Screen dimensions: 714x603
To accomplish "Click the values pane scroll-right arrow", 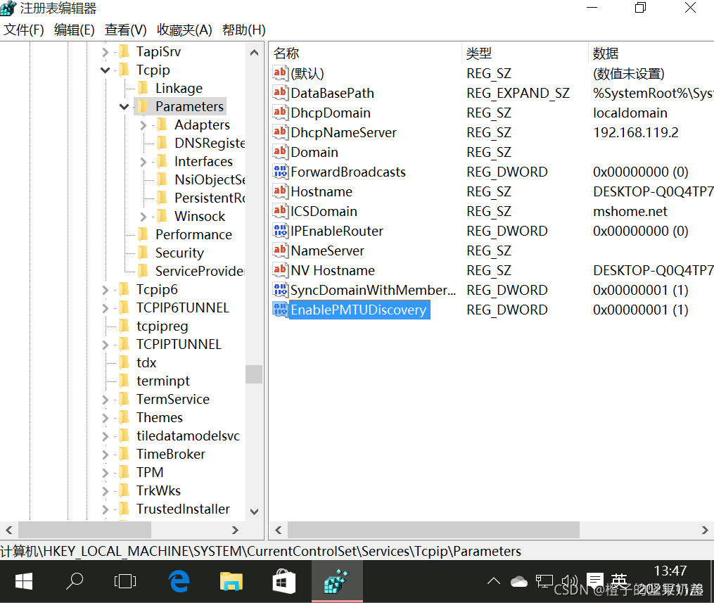I will coord(705,530).
